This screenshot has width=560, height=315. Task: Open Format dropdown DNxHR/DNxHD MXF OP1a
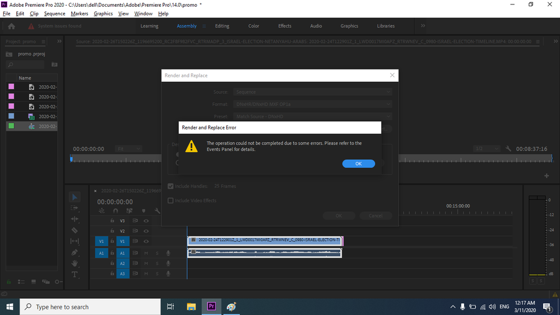point(312,104)
